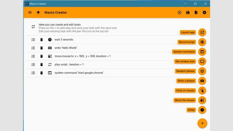This screenshot has height=131, width=233.
Task: Select the Random phrase label
Action: (x=185, y=71)
